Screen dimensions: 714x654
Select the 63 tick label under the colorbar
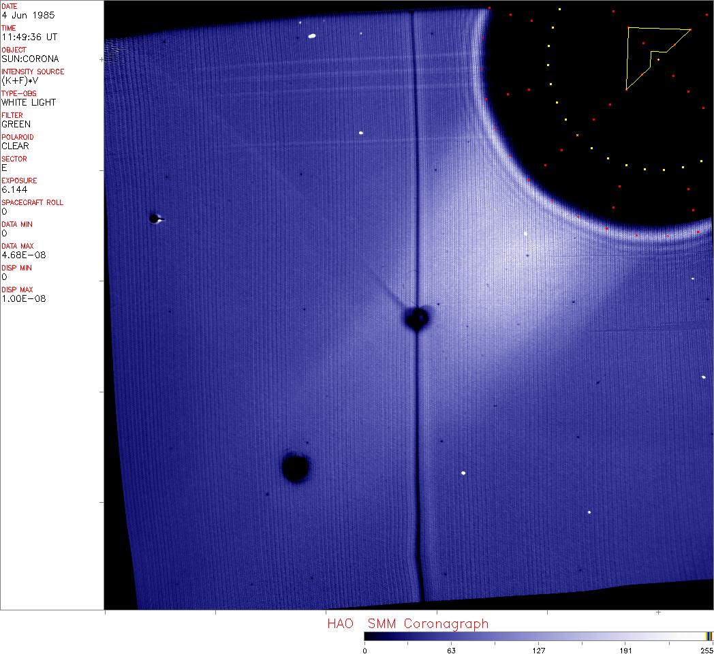tap(450, 651)
